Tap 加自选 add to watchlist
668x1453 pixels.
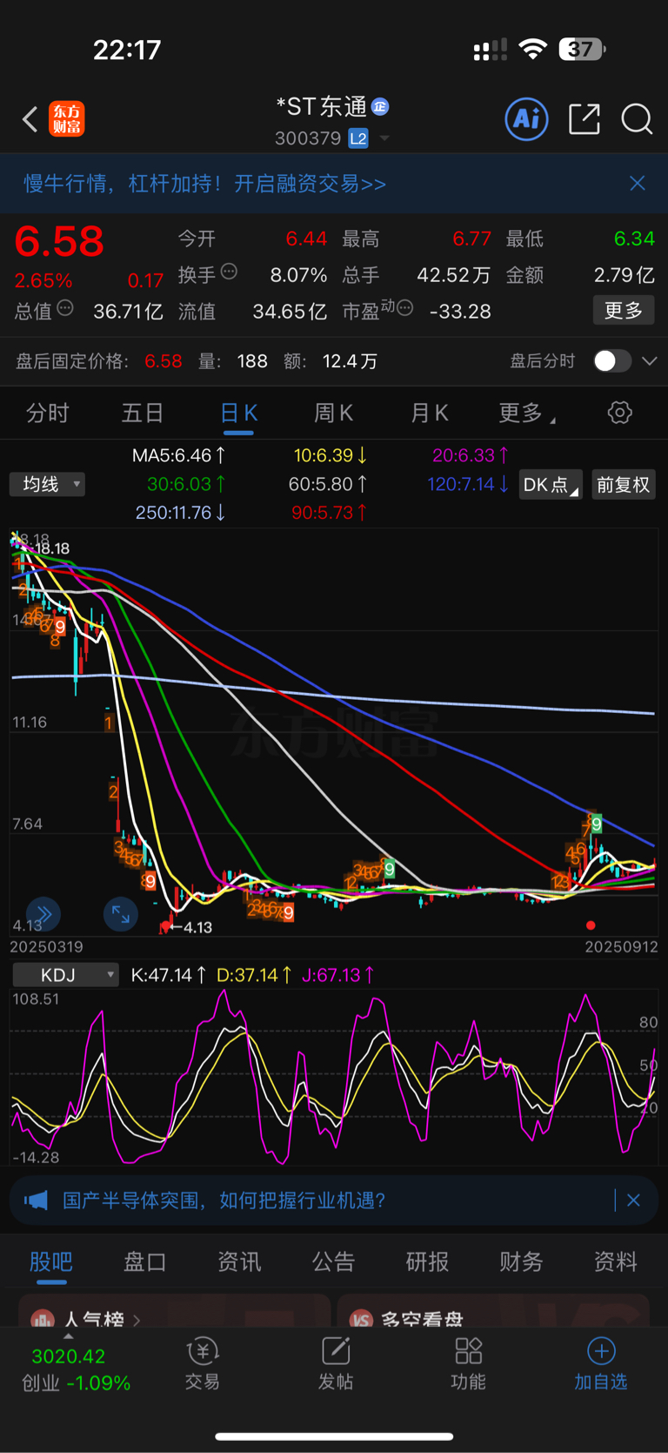(601, 1364)
